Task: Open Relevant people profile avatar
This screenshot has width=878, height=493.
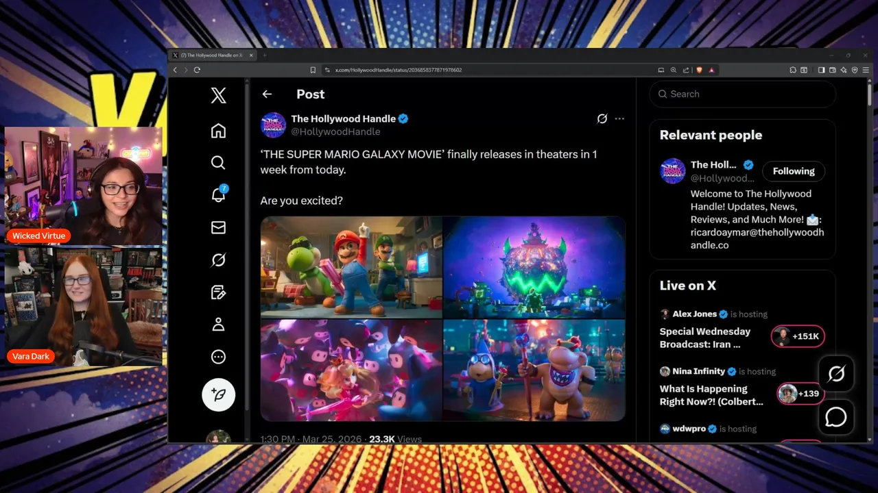Action: pos(672,170)
